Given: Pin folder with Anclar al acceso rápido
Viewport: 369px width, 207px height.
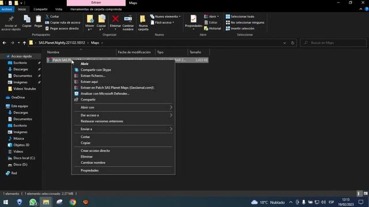Looking at the screenshot, I should coord(11,23).
